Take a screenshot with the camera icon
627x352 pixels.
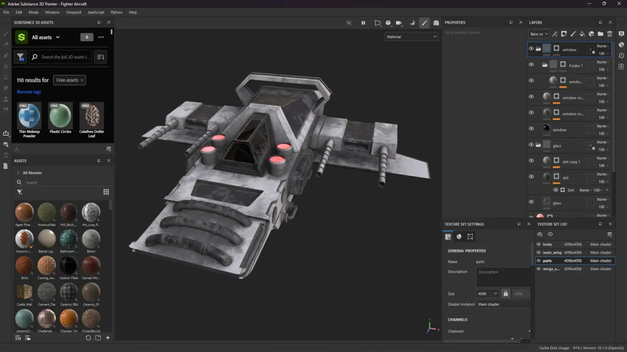click(x=436, y=23)
